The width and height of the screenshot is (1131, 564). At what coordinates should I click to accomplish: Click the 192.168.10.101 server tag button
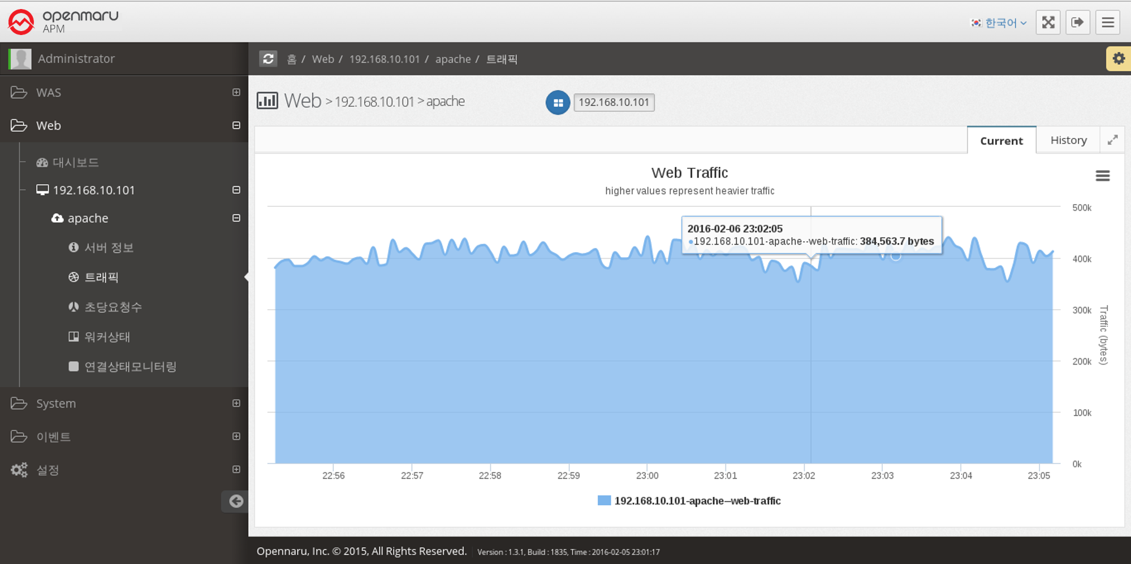point(614,102)
